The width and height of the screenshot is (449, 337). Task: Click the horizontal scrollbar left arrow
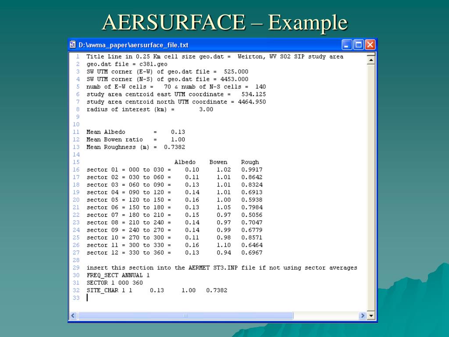point(73,316)
